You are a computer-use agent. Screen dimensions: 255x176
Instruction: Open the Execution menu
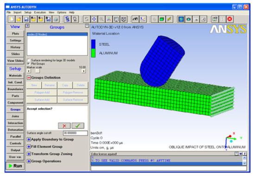(x=40, y=13)
